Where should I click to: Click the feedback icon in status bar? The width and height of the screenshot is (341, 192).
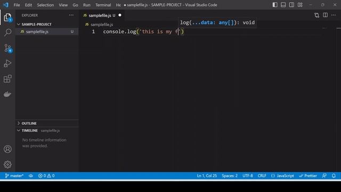pos(324,175)
